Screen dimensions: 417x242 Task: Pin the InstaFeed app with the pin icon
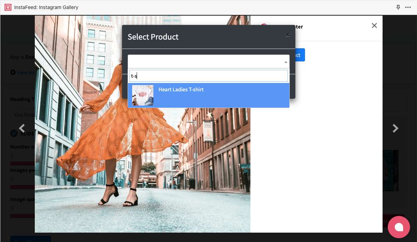tap(398, 7)
